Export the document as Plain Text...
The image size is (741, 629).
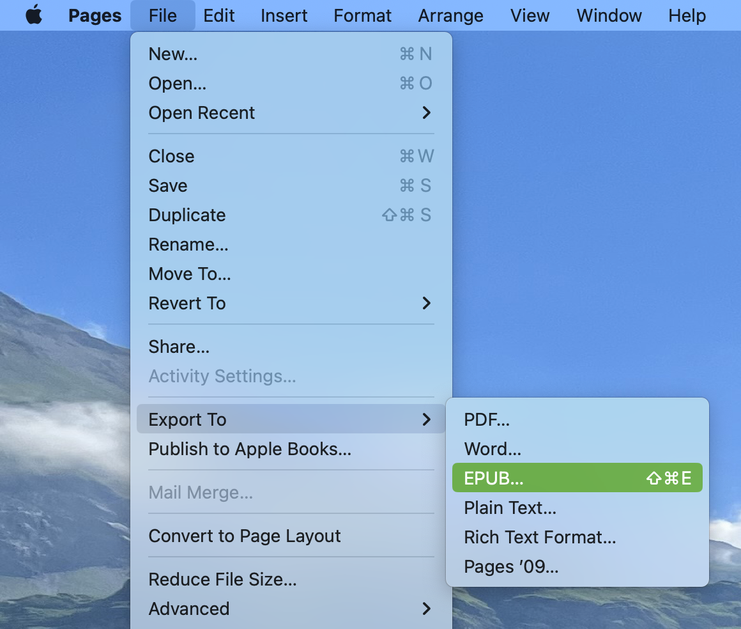(x=577, y=508)
